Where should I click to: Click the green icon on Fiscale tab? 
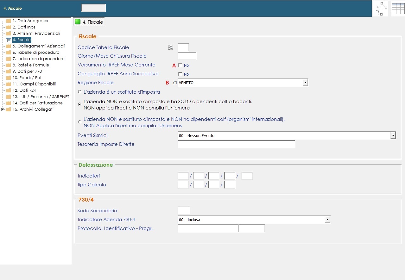pos(78,22)
